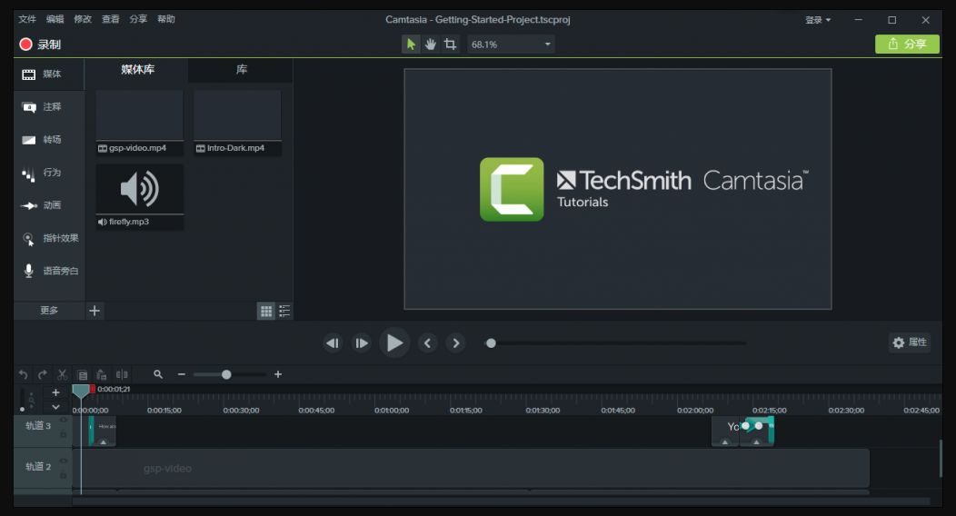Screen dimensions: 956x516
Task: Activate the hand pan tool
Action: tap(431, 44)
